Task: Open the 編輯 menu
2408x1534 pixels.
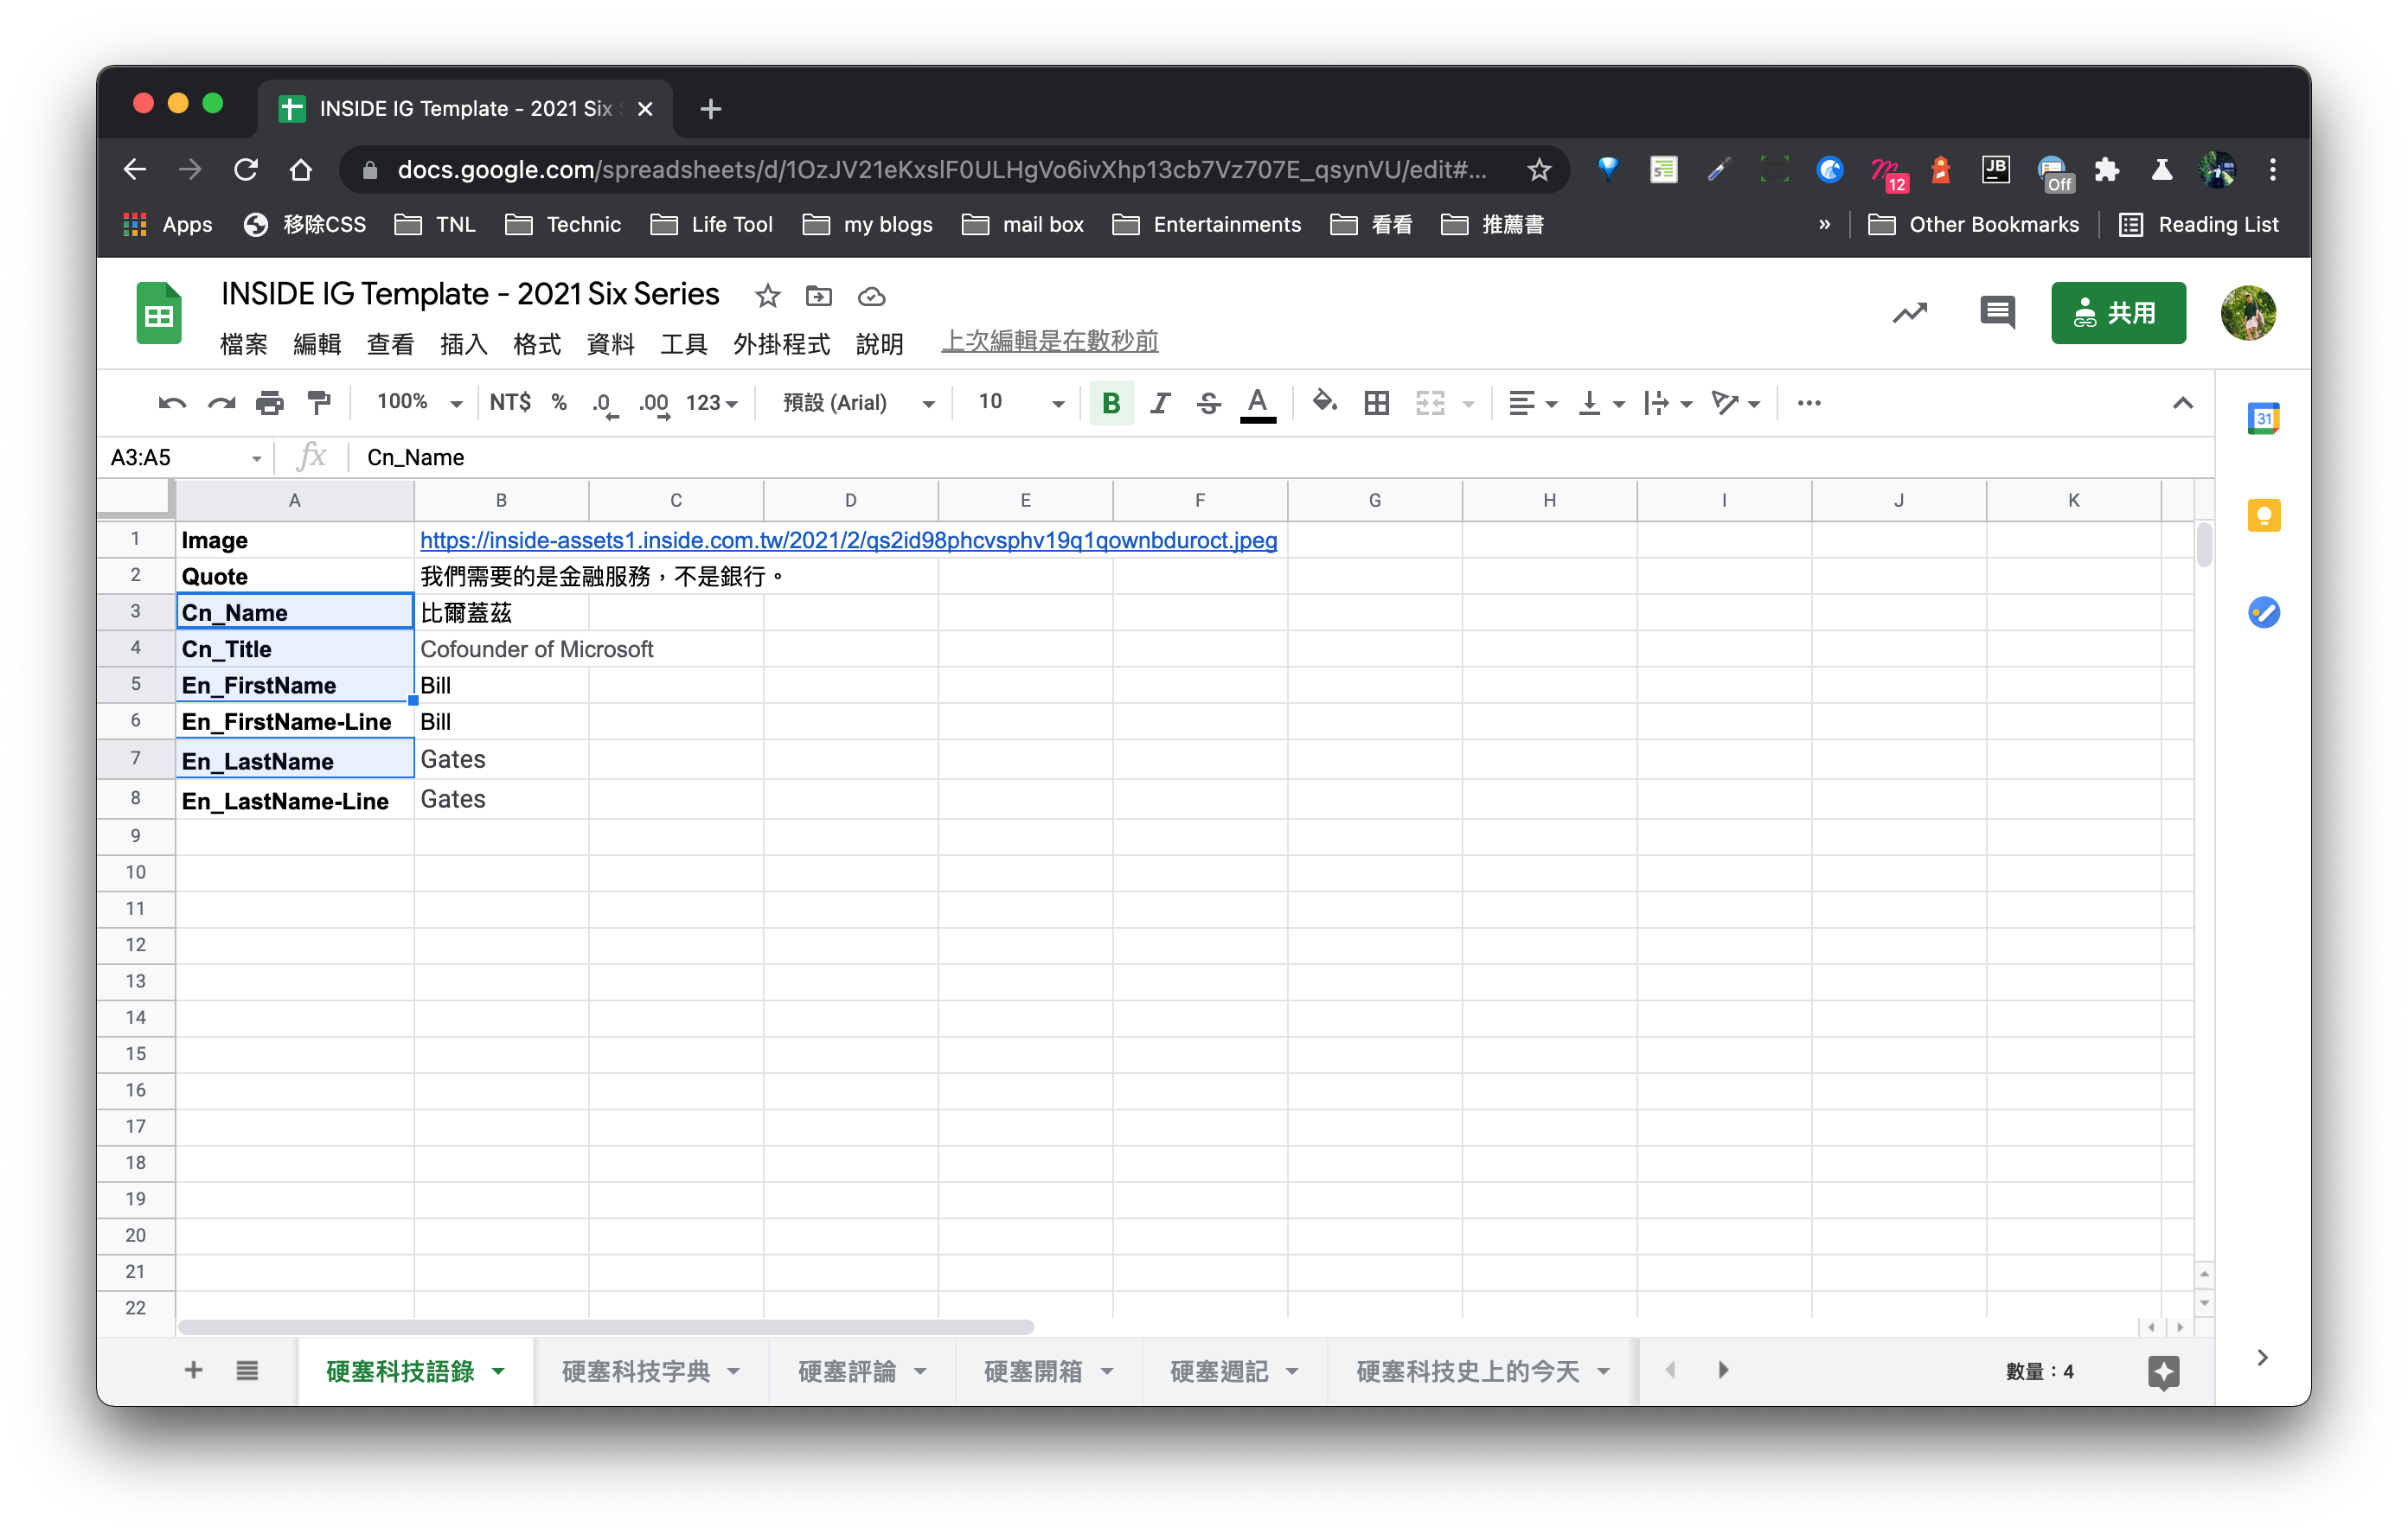Action: (x=317, y=344)
